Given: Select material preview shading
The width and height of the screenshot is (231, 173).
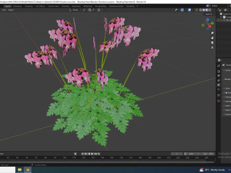Looking at the screenshot, I should point(206,10).
